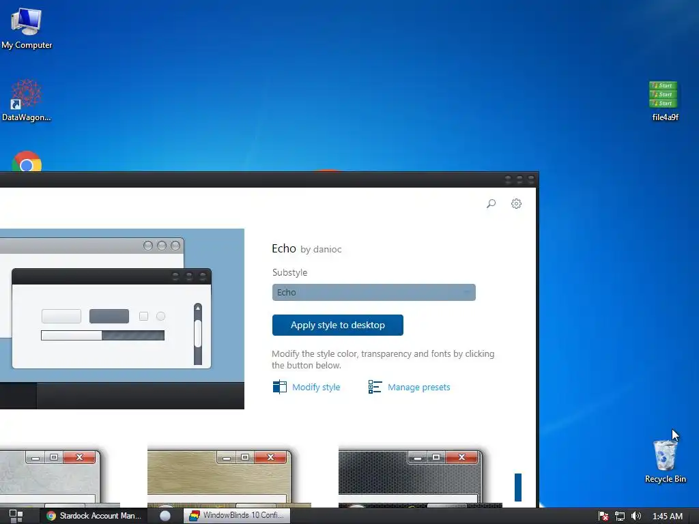Viewport: 699px width, 524px height.
Task: Switch to Stardock Account Manager taskbar item
Action: pos(94,516)
